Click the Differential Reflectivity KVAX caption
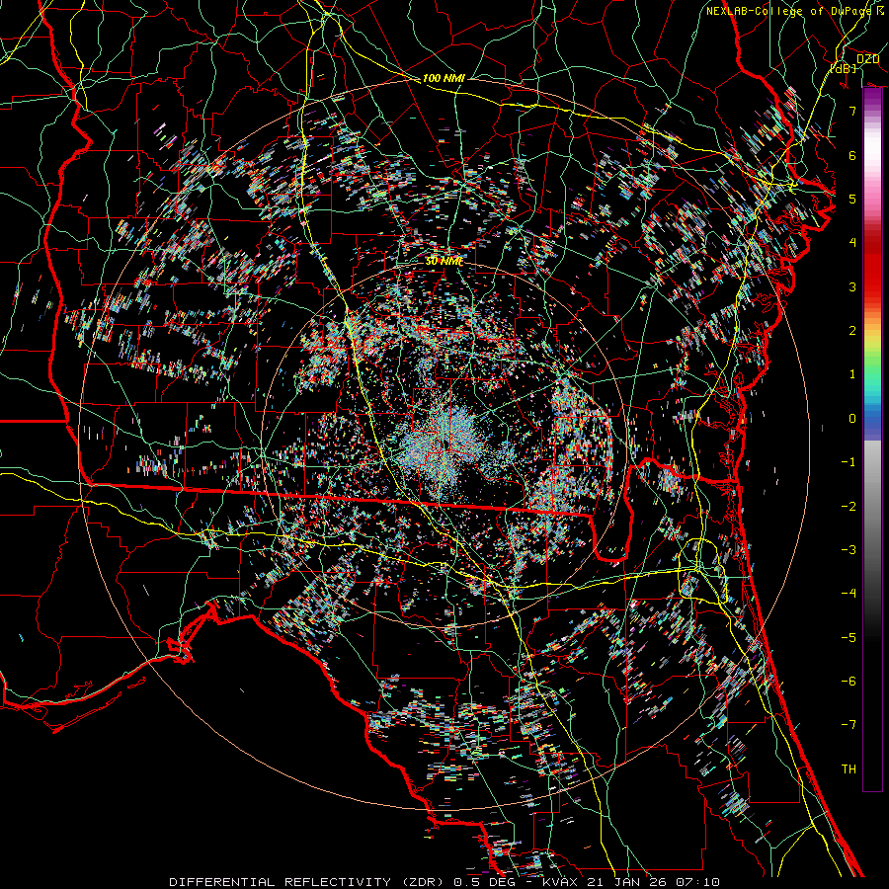 click(x=444, y=882)
